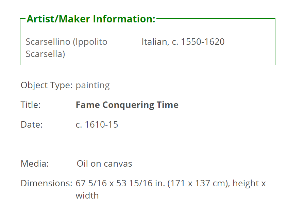
Task: Click the painting object type link
Action: pos(93,85)
